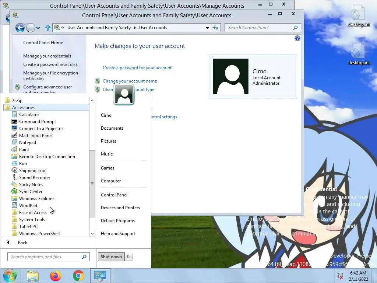The image size is (377, 283).
Task: Open WordPad
Action: pyautogui.click(x=28, y=205)
